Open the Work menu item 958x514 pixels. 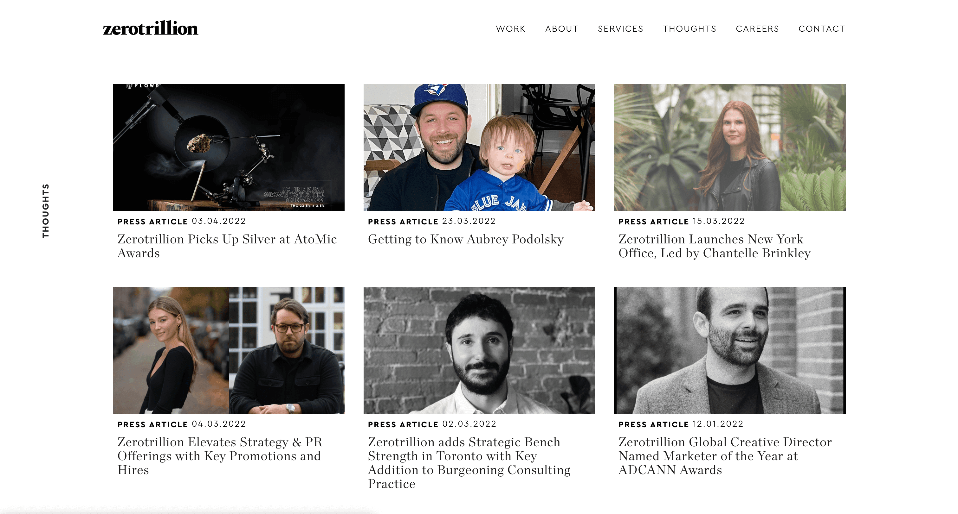511,29
